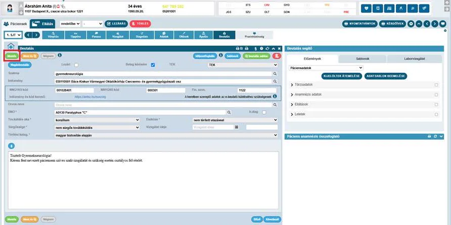Click refresh icon in Páciens anamnézis összefoglaló header
Image resolution: width=451 pixels, height=225 pixels.
[x=435, y=137]
